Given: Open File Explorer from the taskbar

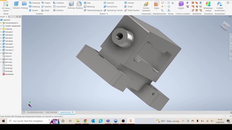Looking at the screenshot, I should (x=78, y=121).
